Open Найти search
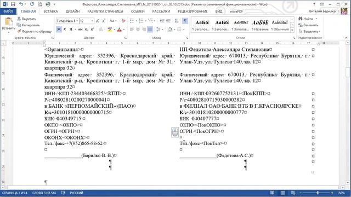351x197 pixels. (306, 19)
